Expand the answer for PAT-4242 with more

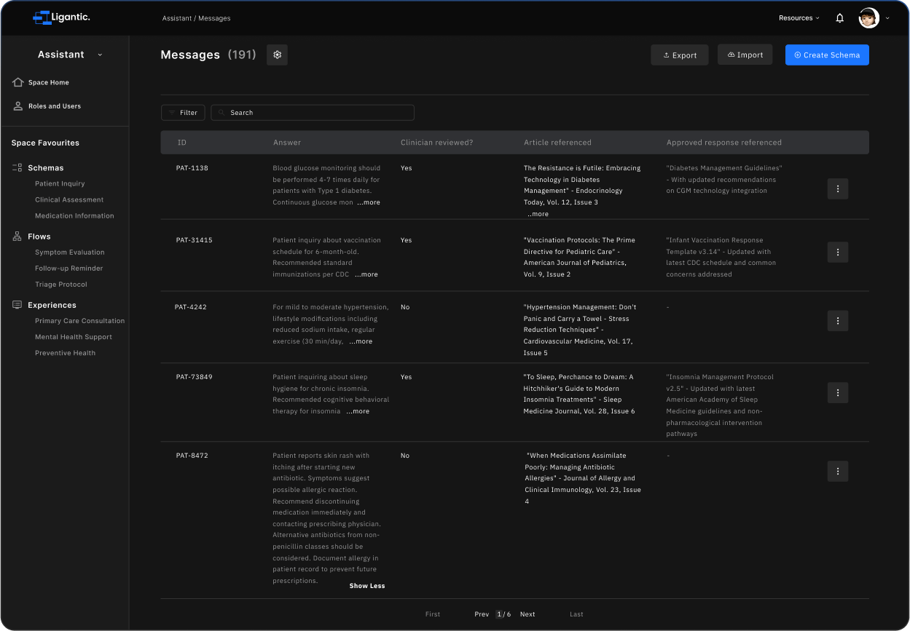click(361, 341)
